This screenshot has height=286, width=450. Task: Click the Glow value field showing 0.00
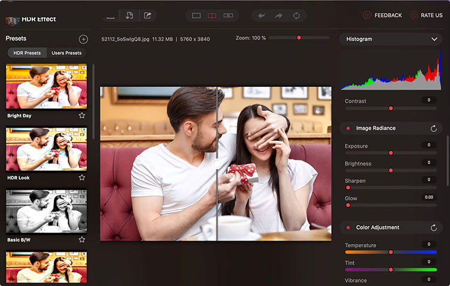(429, 197)
